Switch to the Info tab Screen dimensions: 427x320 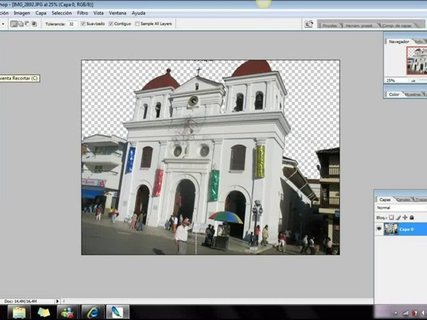pos(419,42)
